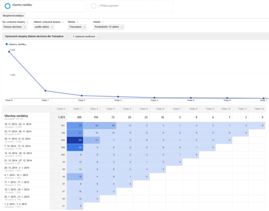The image size is (269, 211).
Task: Click the Týden 8 column header
Action: click(x=191, y=109)
